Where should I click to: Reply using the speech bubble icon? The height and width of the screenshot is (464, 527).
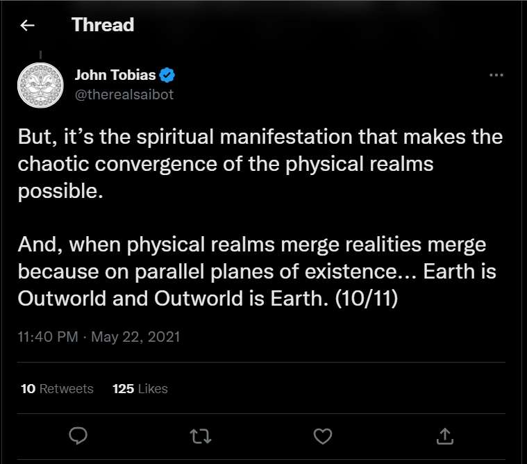coord(78,435)
